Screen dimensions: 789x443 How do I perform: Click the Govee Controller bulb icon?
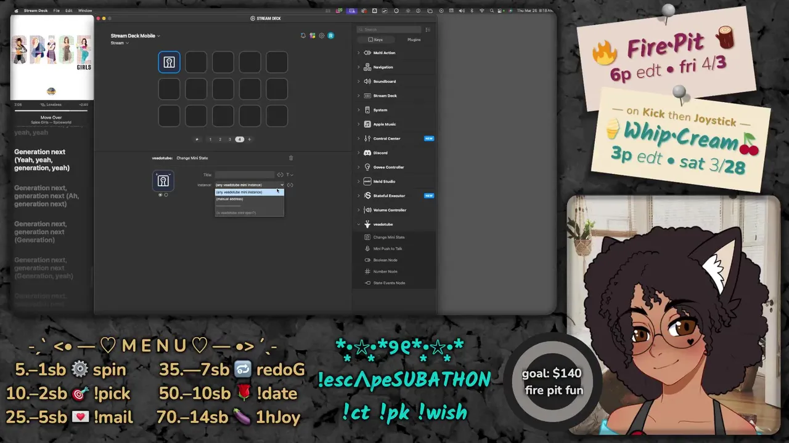(x=367, y=167)
